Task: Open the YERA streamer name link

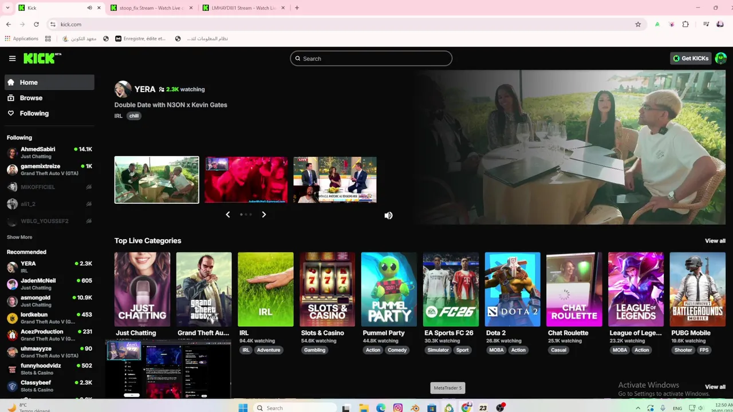Action: point(145,89)
